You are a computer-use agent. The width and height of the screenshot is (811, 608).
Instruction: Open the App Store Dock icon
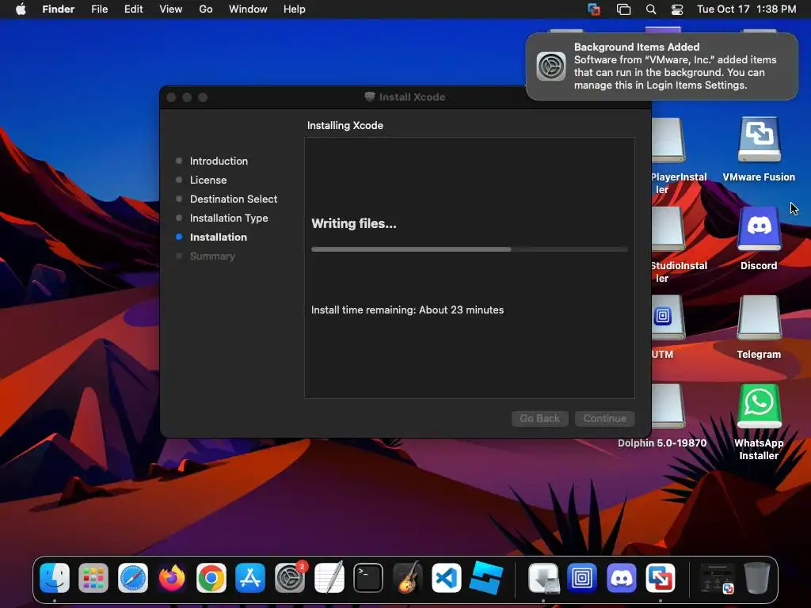[250, 577]
